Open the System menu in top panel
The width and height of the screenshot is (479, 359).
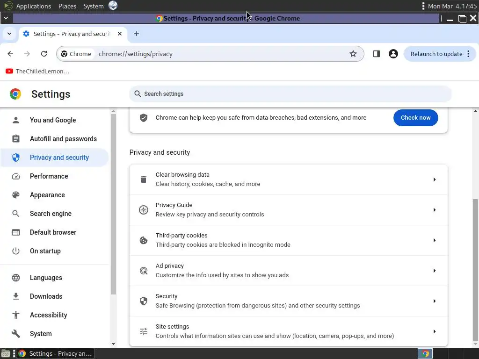point(94,6)
